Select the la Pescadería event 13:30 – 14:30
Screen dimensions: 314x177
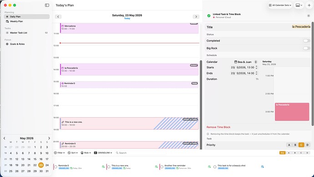129,69
